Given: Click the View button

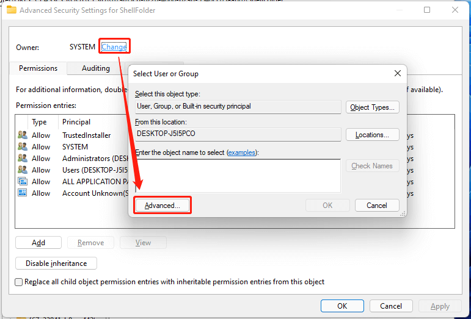Looking at the screenshot, I should tap(143, 243).
